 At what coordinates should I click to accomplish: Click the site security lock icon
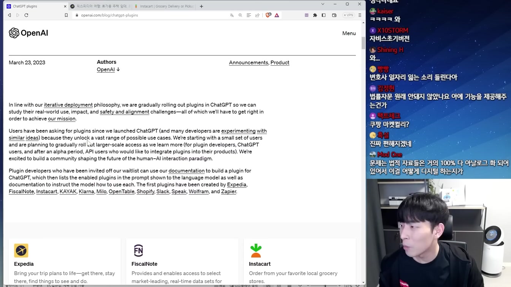pyautogui.click(x=77, y=15)
